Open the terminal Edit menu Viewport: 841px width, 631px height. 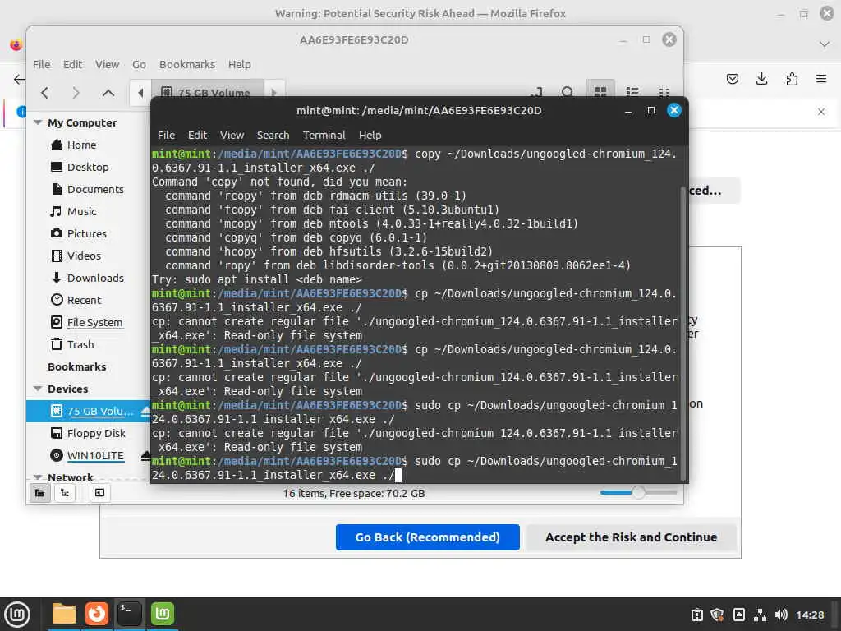197,136
